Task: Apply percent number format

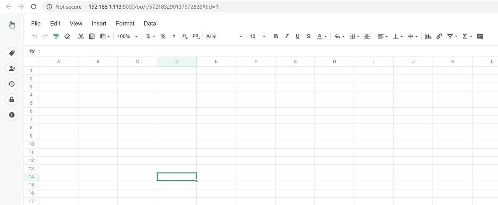Action: [x=163, y=36]
